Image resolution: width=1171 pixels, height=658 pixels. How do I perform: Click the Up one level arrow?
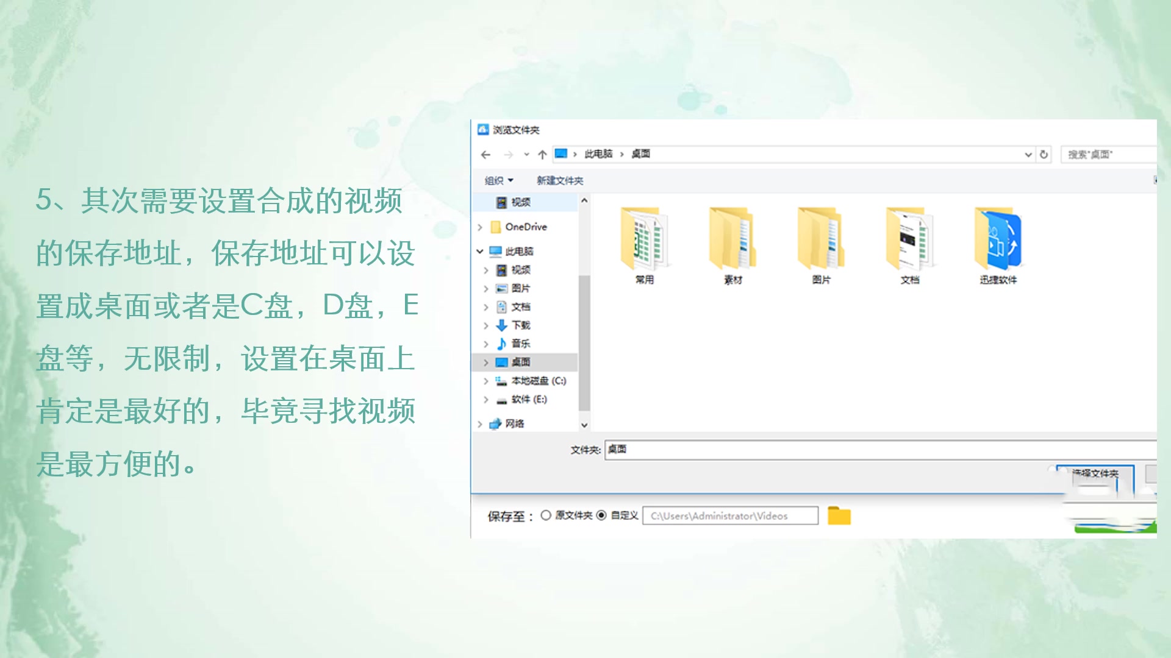542,154
